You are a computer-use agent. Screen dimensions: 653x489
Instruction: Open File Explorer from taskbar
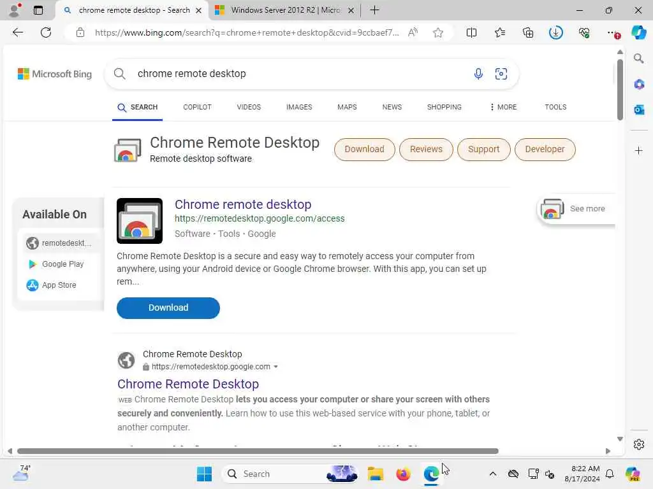[375, 474]
